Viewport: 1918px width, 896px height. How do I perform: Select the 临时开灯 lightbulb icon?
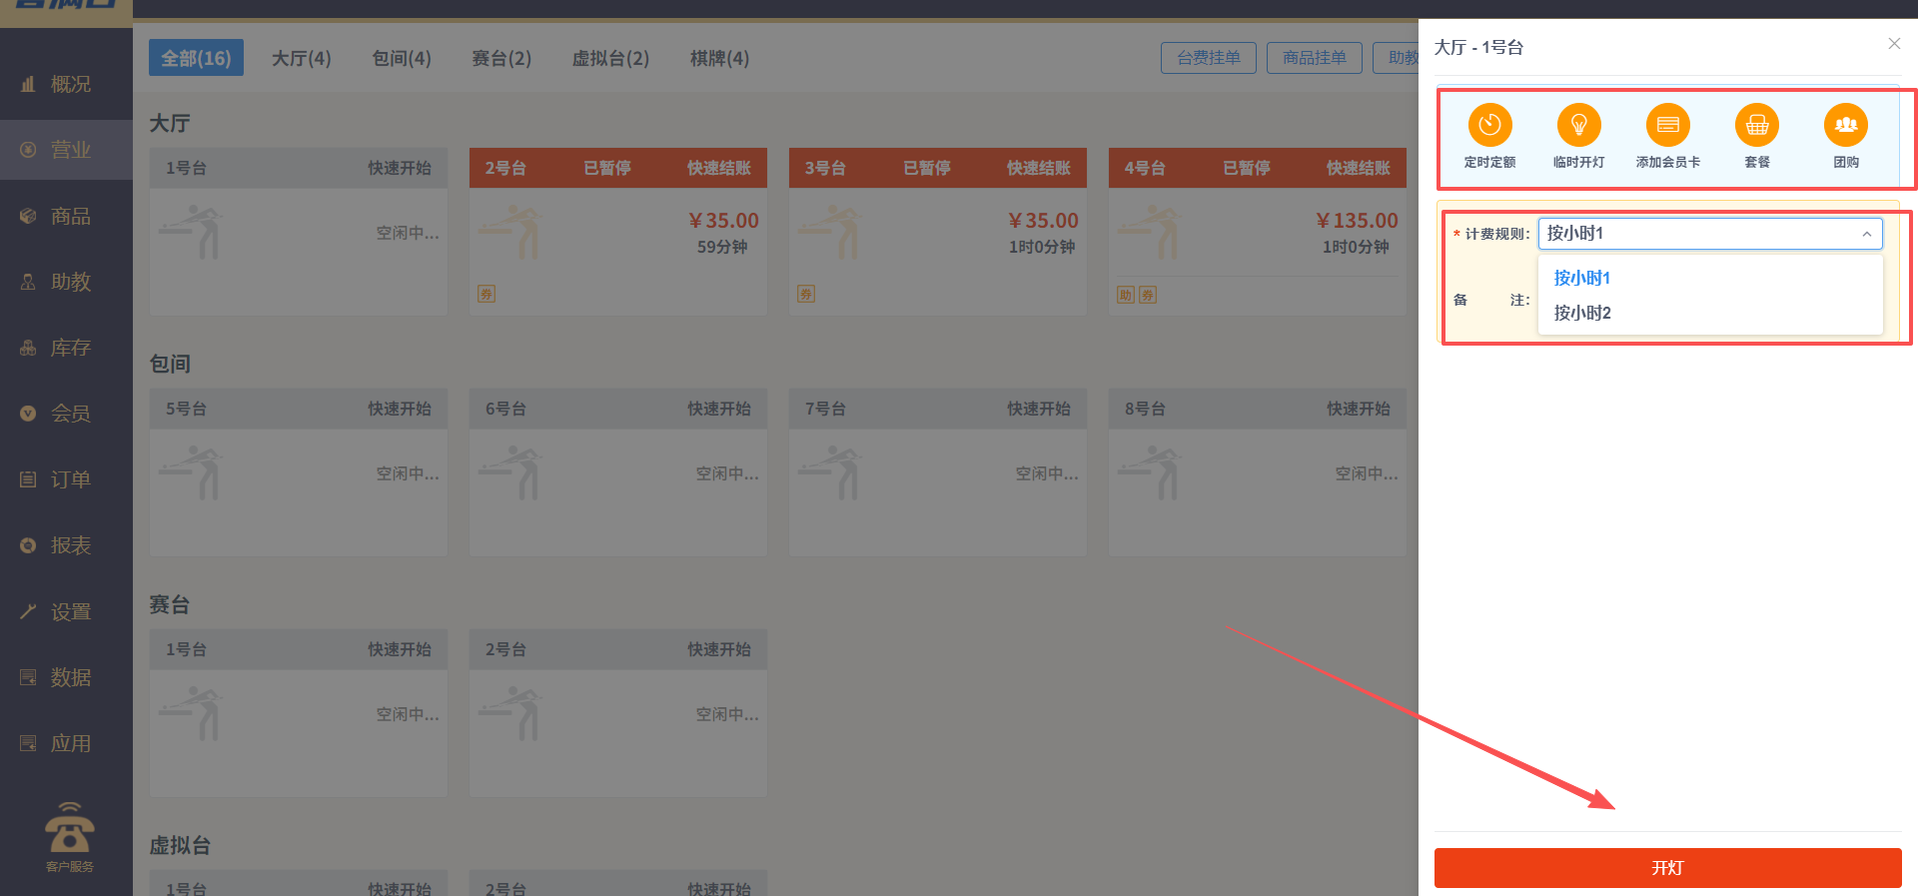(1578, 126)
